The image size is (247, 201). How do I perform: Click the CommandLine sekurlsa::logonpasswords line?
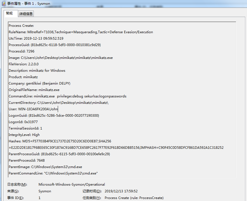[x=68, y=96]
